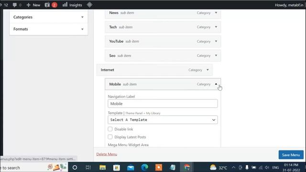Select the Internet menu item title

107,70
